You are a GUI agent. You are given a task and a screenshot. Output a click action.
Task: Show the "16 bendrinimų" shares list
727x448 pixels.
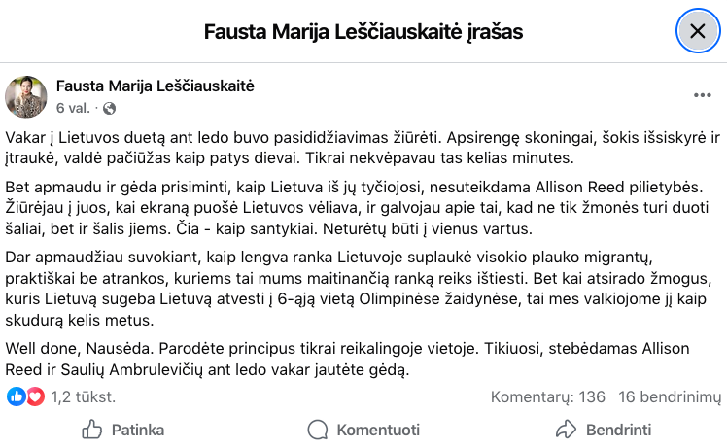click(x=670, y=396)
